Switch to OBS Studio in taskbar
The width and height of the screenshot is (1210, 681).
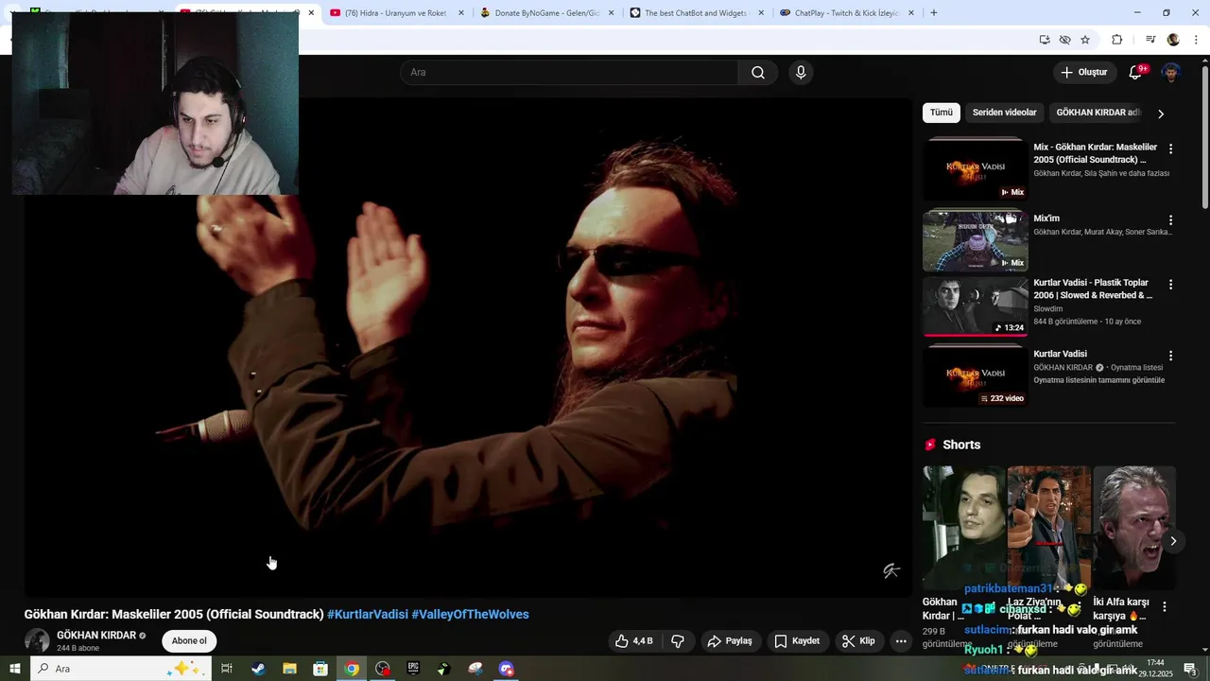pos(383,669)
